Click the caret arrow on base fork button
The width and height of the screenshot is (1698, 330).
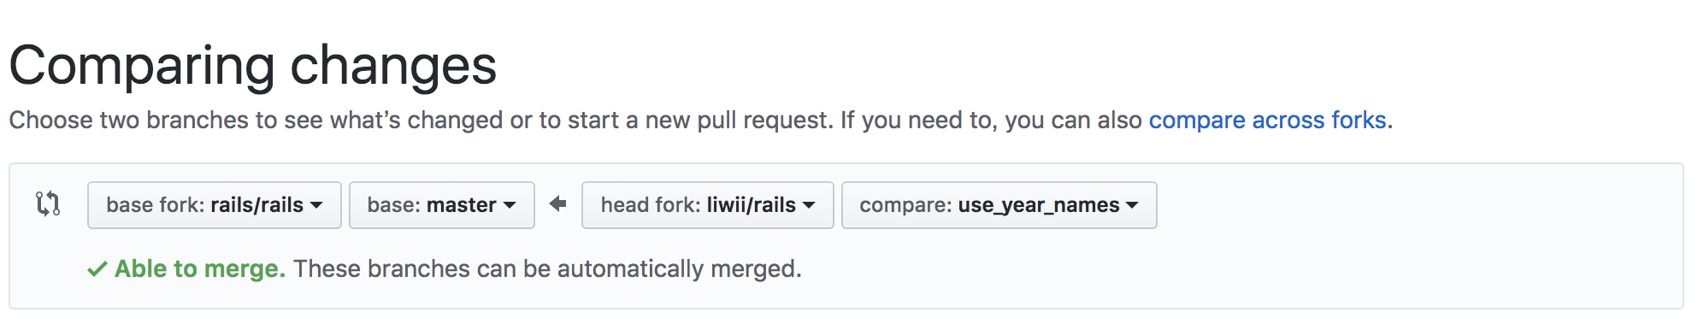point(316,205)
